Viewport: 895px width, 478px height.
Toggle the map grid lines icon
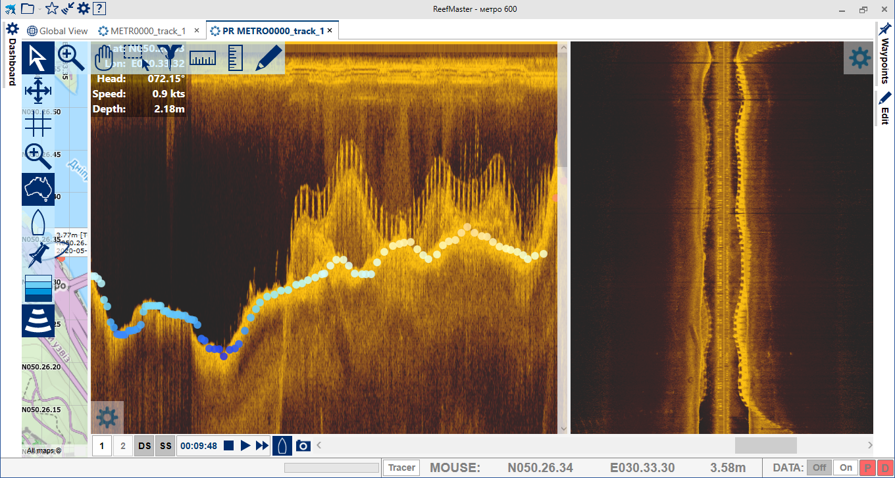(38, 123)
